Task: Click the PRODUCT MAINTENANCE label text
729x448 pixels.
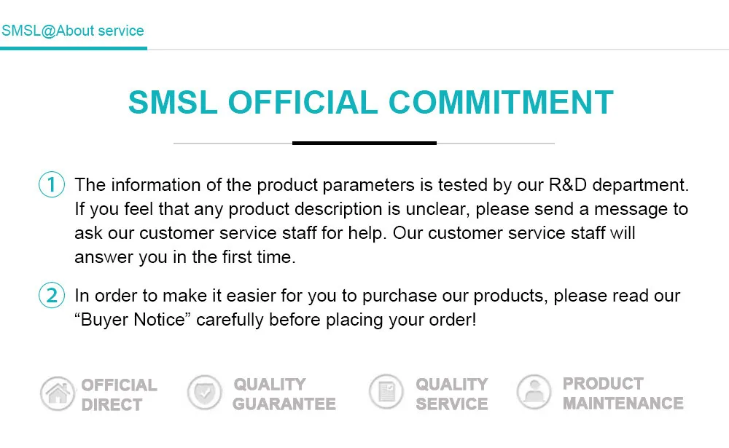Action: (623, 393)
